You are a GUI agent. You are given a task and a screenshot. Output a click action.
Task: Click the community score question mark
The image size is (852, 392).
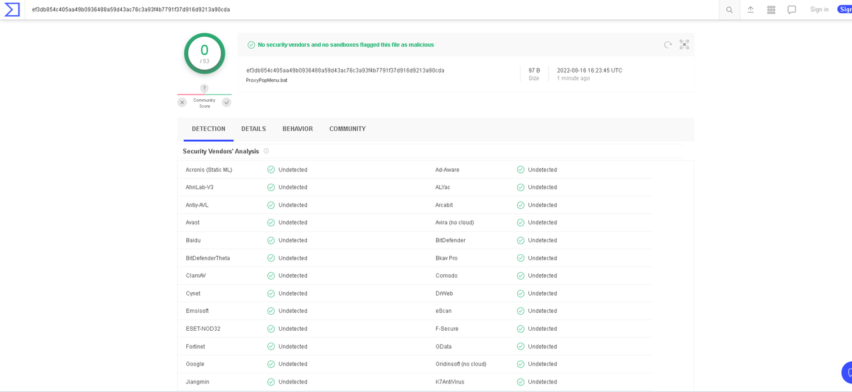(x=204, y=89)
